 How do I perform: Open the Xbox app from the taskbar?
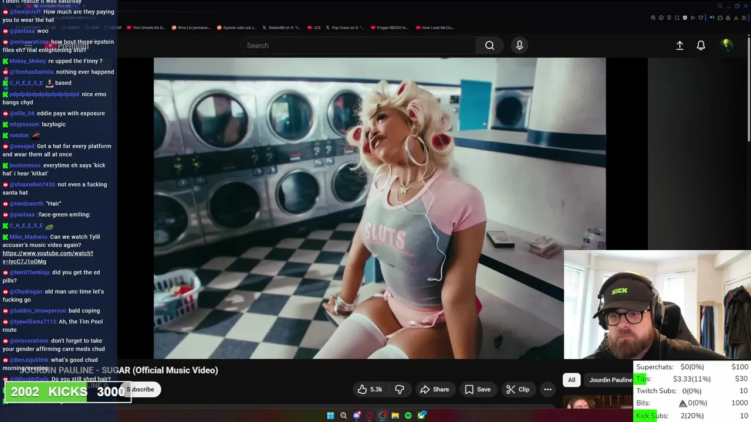pyautogui.click(x=421, y=416)
